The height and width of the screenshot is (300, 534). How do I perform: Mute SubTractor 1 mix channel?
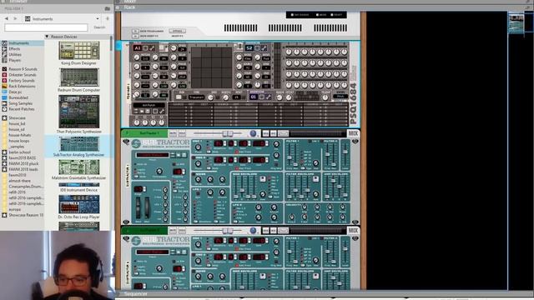tap(173, 133)
